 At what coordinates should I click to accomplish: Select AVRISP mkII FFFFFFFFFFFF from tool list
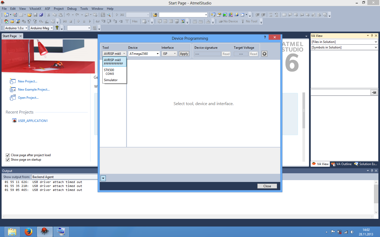pos(115,62)
